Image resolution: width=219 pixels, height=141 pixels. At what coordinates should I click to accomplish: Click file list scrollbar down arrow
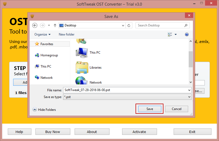[x=191, y=82]
